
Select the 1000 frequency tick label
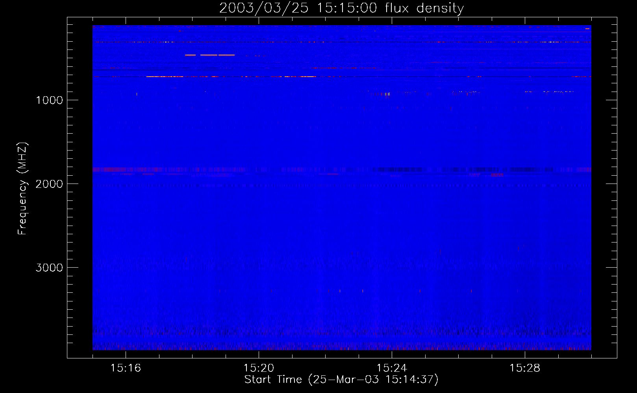click(49, 100)
